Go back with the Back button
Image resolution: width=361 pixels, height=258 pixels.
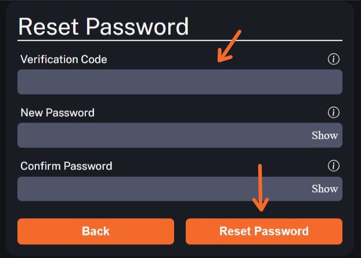[x=96, y=231]
